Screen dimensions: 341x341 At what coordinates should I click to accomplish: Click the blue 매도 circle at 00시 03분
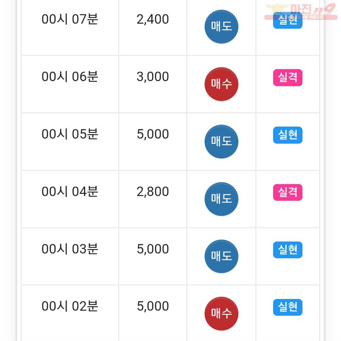[x=221, y=256]
